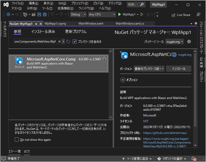Screen dimensions: 206x162
Task: Switch to the Installed packages tab
Action: point(43,32)
